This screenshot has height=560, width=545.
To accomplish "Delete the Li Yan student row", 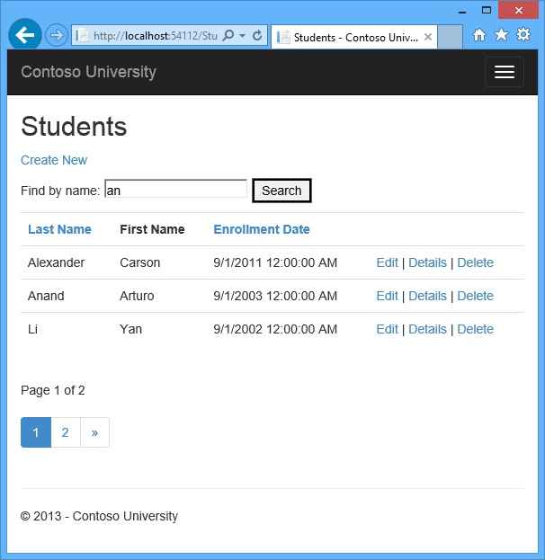I will click(475, 329).
